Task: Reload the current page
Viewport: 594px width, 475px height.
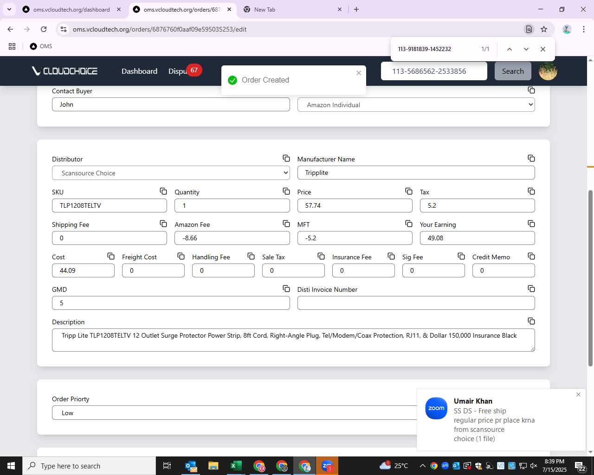Action: [44, 29]
